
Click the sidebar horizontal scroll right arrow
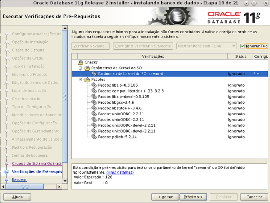(x=59, y=186)
